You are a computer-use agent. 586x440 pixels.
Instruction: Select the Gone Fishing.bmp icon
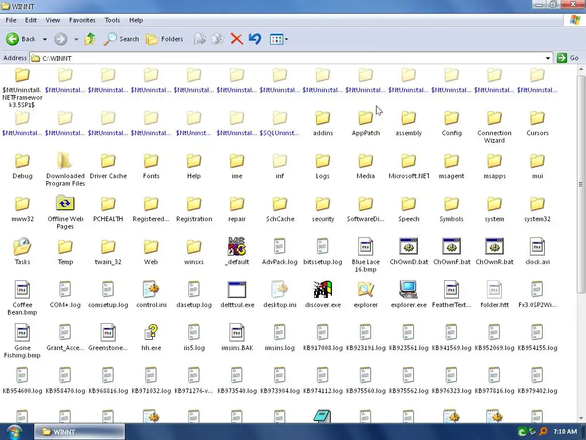pos(22,332)
